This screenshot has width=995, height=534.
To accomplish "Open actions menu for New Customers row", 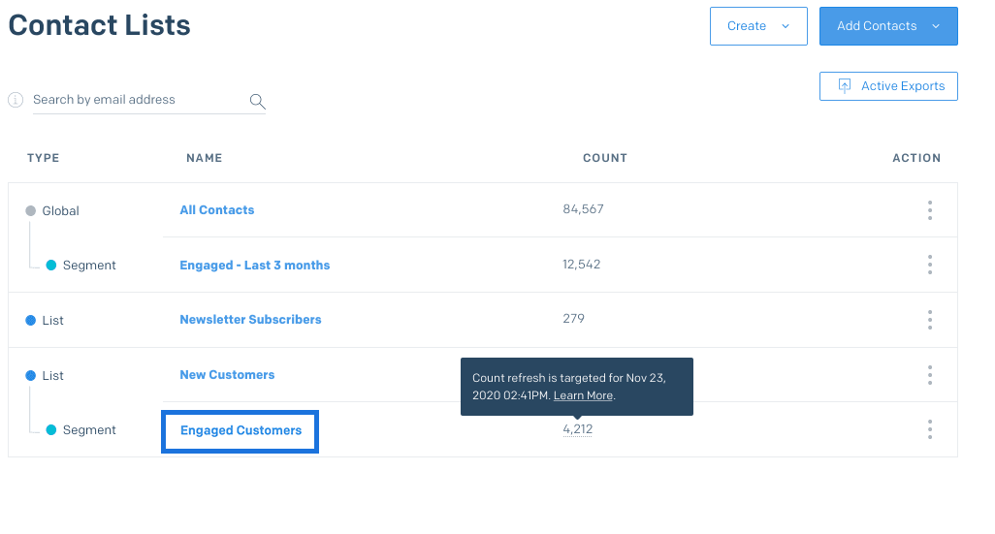I will click(x=929, y=375).
